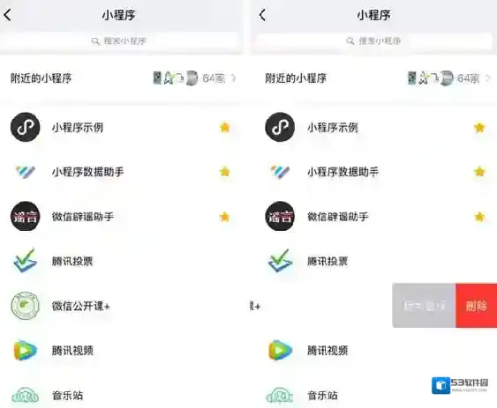Open 小程序数据助手 icon in left list
Screen dimensions: 497x408
26,172
